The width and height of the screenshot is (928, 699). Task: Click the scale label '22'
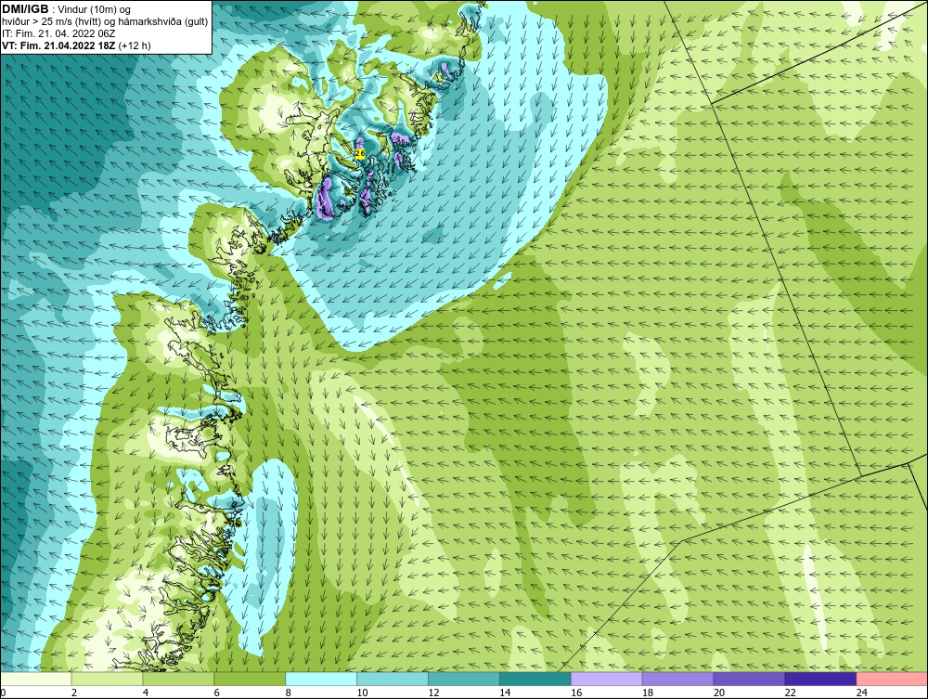point(790,693)
